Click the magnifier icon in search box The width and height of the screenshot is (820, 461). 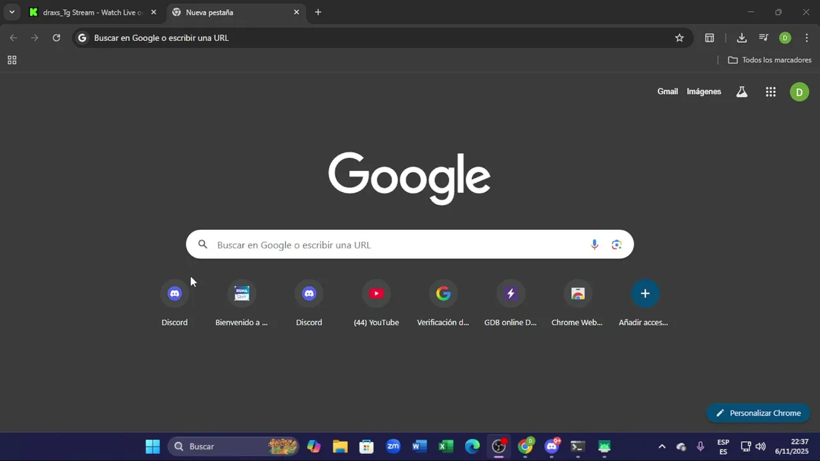click(x=203, y=245)
